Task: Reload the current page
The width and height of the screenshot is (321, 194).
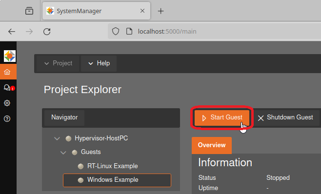Action: (x=47, y=32)
